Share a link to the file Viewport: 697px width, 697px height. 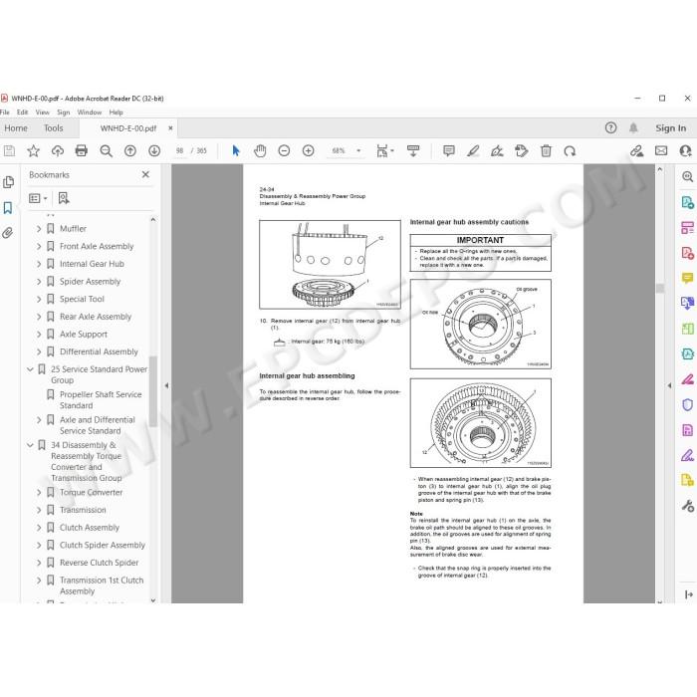click(x=637, y=151)
